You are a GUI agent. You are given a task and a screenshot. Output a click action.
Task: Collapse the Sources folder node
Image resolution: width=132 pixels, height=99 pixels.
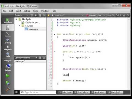point(20,26)
